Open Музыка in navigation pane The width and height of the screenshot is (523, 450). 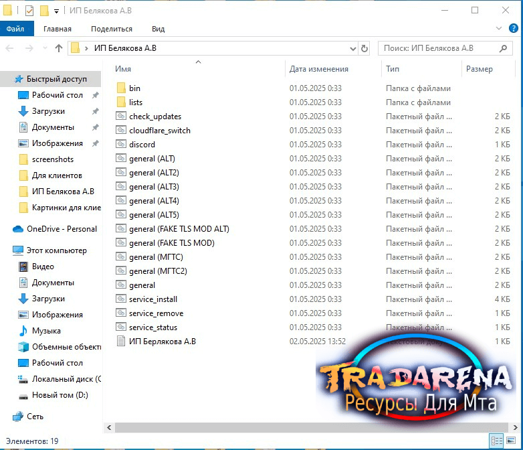click(x=46, y=331)
